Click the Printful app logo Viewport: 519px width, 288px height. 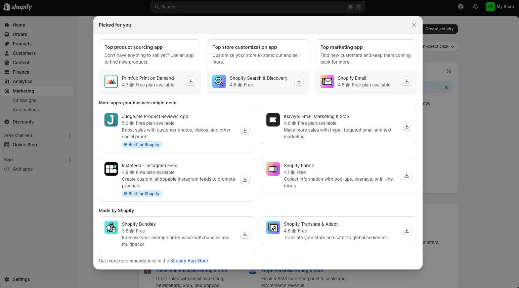coord(111,81)
